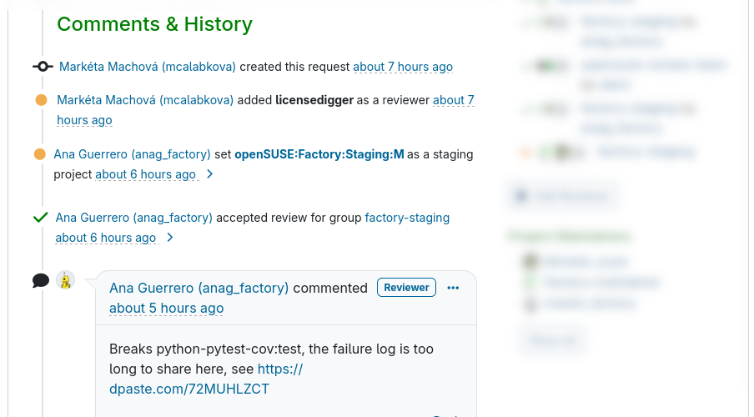Go to the factory-staging group link
The height and width of the screenshot is (417, 754).
(x=407, y=218)
